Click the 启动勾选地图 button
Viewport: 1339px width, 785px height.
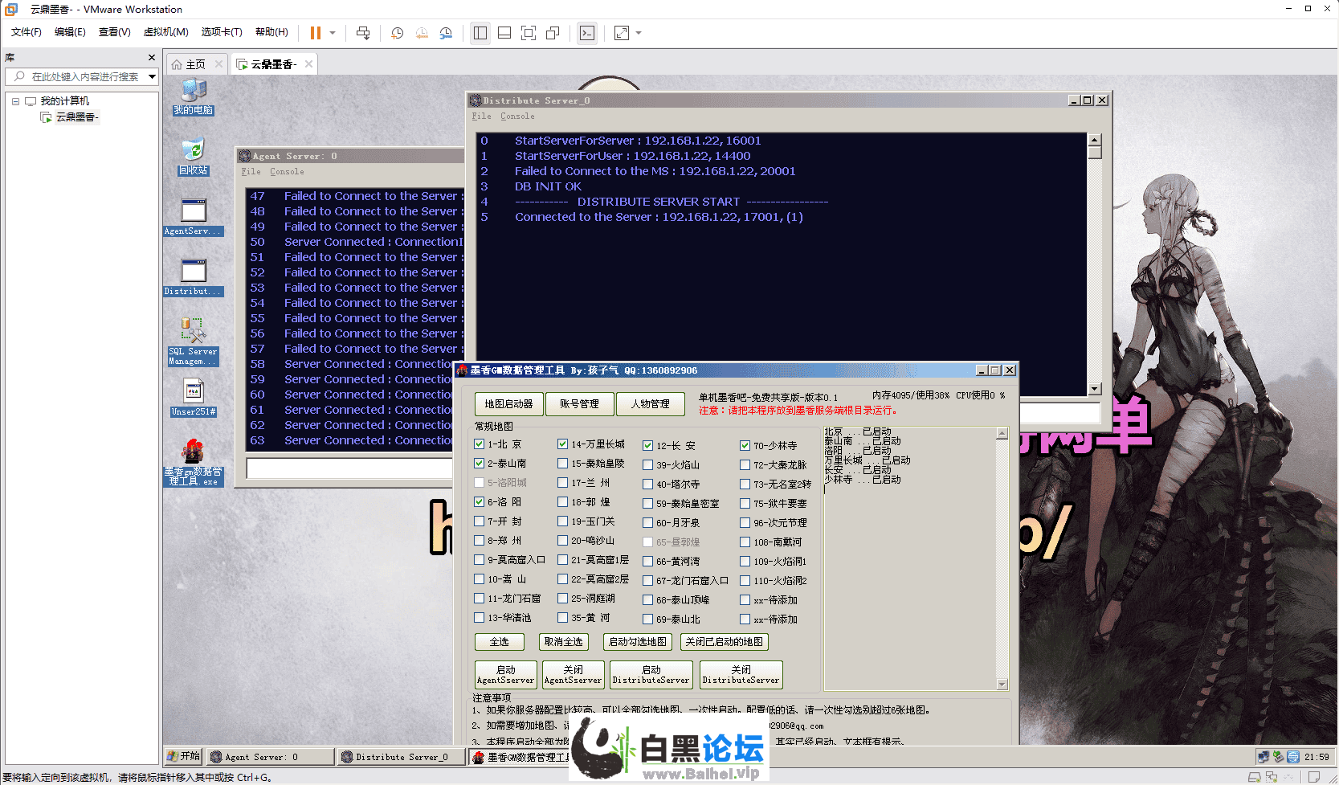638,642
